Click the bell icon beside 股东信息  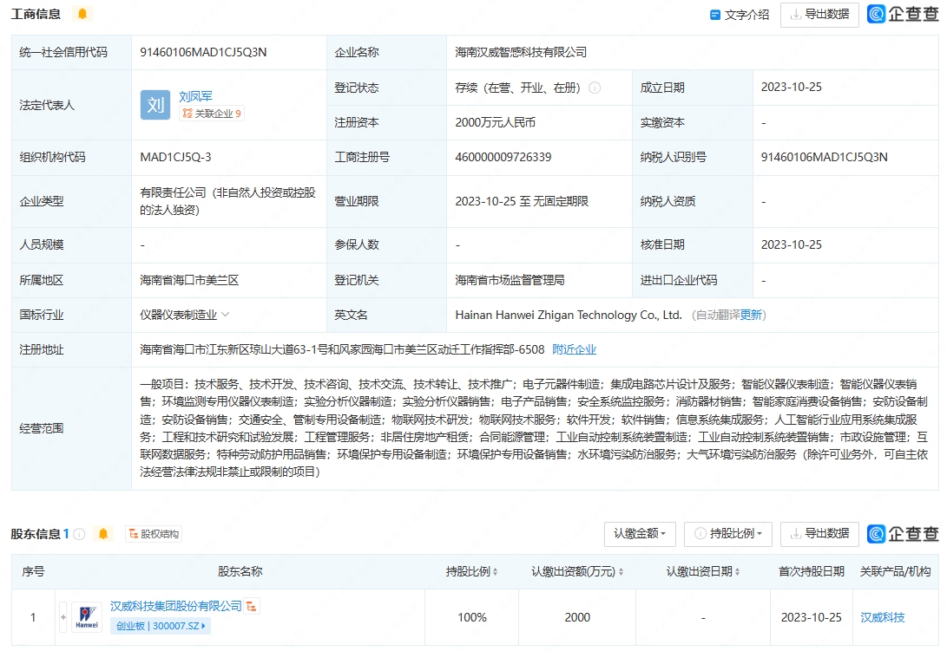click(103, 534)
